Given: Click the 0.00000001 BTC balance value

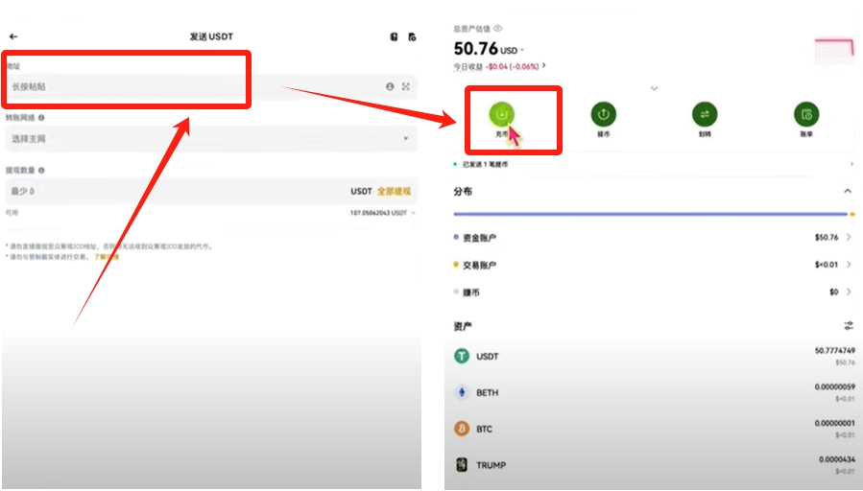Looking at the screenshot, I should [x=835, y=423].
